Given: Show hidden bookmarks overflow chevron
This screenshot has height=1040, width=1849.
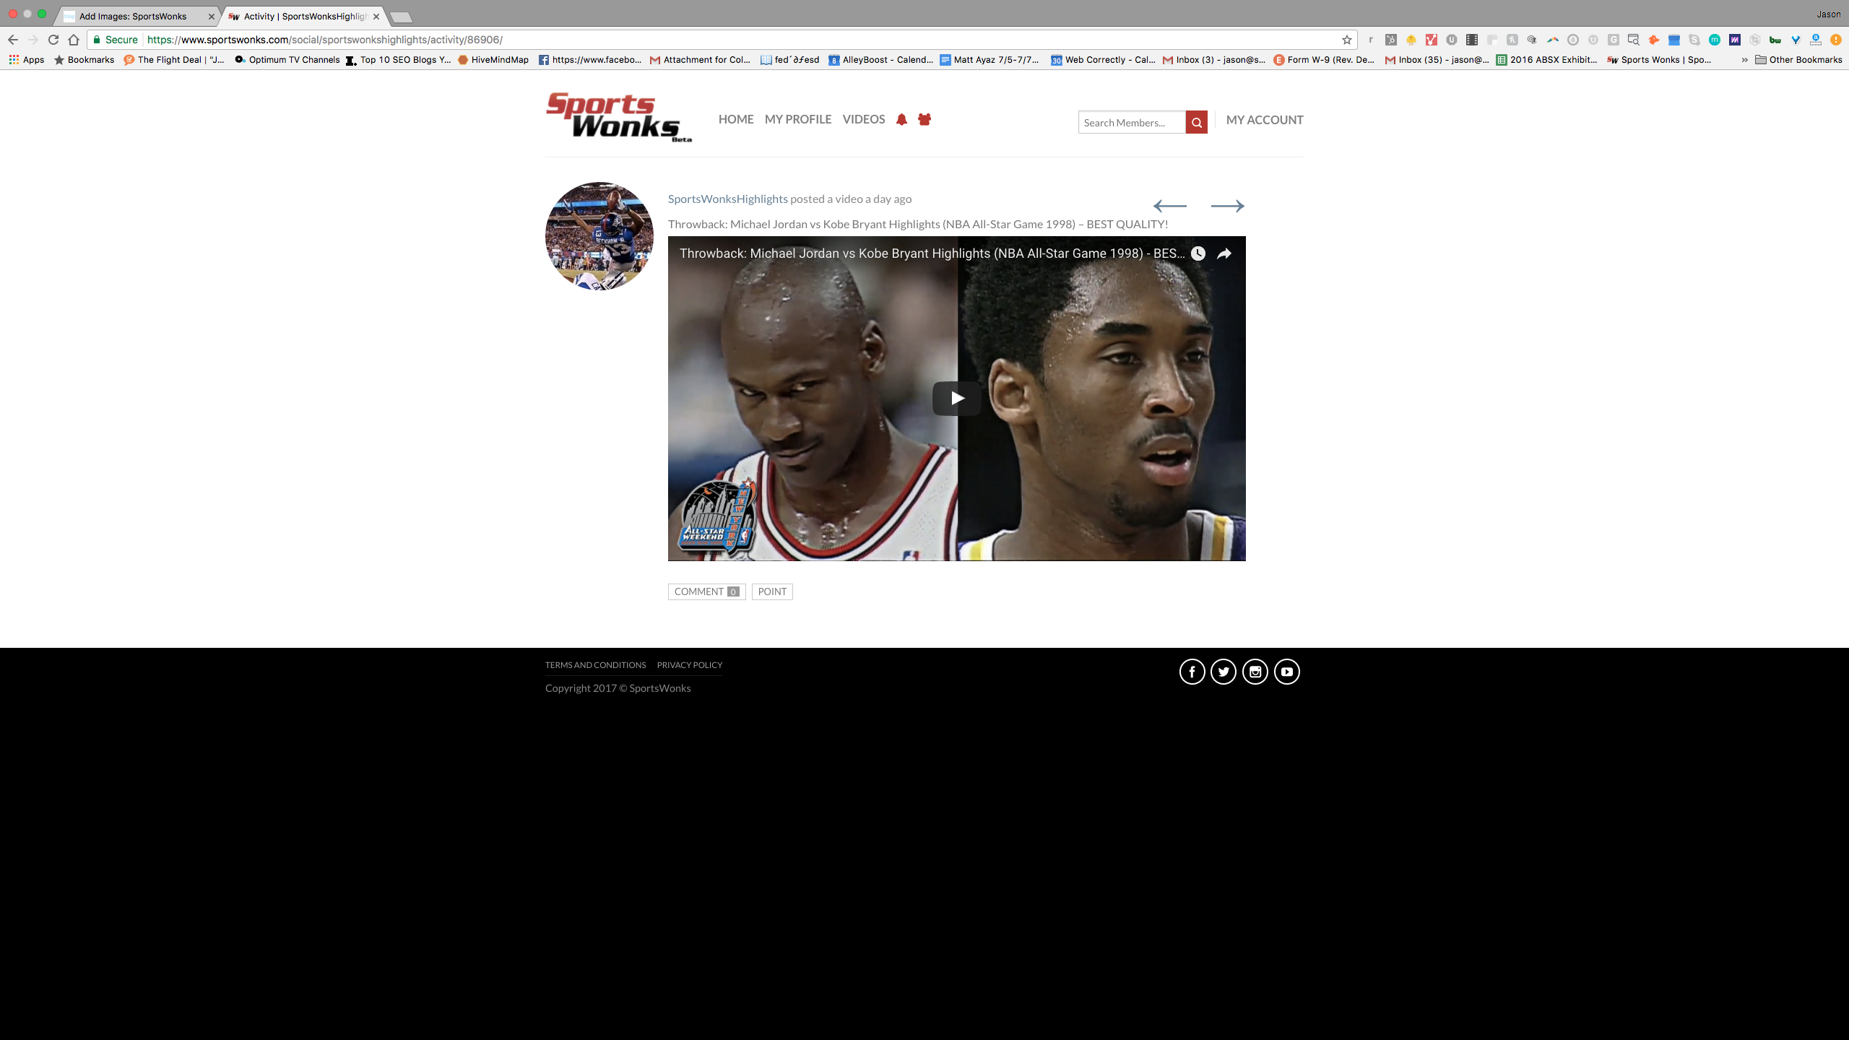Looking at the screenshot, I should pos(1744,60).
